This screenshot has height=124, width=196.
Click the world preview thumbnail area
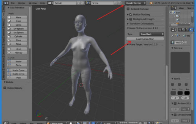[180, 62]
